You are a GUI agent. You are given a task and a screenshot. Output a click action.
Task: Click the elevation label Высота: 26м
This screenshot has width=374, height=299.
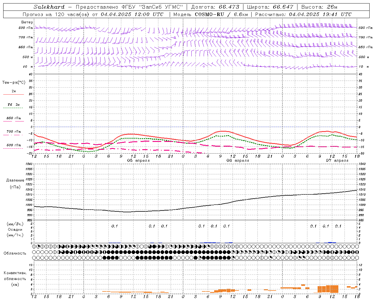[x=319, y=7]
